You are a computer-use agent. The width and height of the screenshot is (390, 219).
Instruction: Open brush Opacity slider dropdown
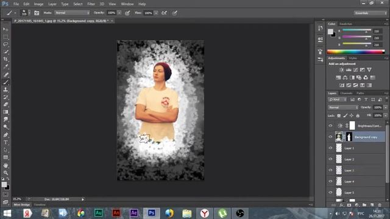(x=119, y=13)
